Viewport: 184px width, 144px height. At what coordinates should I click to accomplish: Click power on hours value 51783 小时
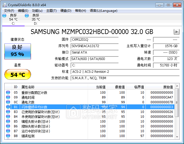166,65
